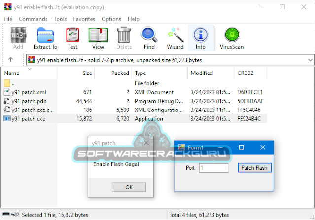Select the y91 patch.exe.c... file name
The height and width of the screenshot is (220, 315).
click(x=33, y=110)
